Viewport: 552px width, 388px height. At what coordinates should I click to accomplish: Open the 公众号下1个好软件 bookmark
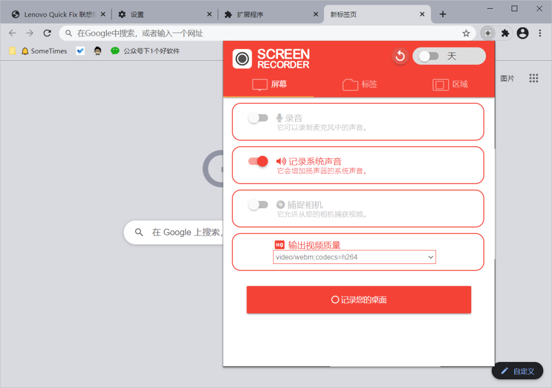click(145, 51)
